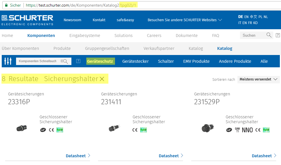281x165 pixels.
Task: Click the NF mark on 231529P
Action: point(229,130)
